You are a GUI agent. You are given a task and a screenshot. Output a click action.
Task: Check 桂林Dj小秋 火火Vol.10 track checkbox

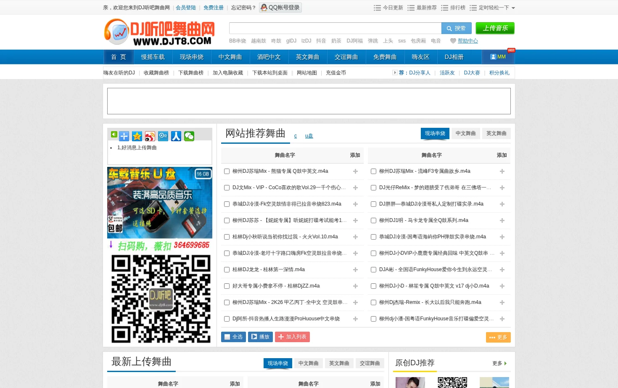coord(227,237)
